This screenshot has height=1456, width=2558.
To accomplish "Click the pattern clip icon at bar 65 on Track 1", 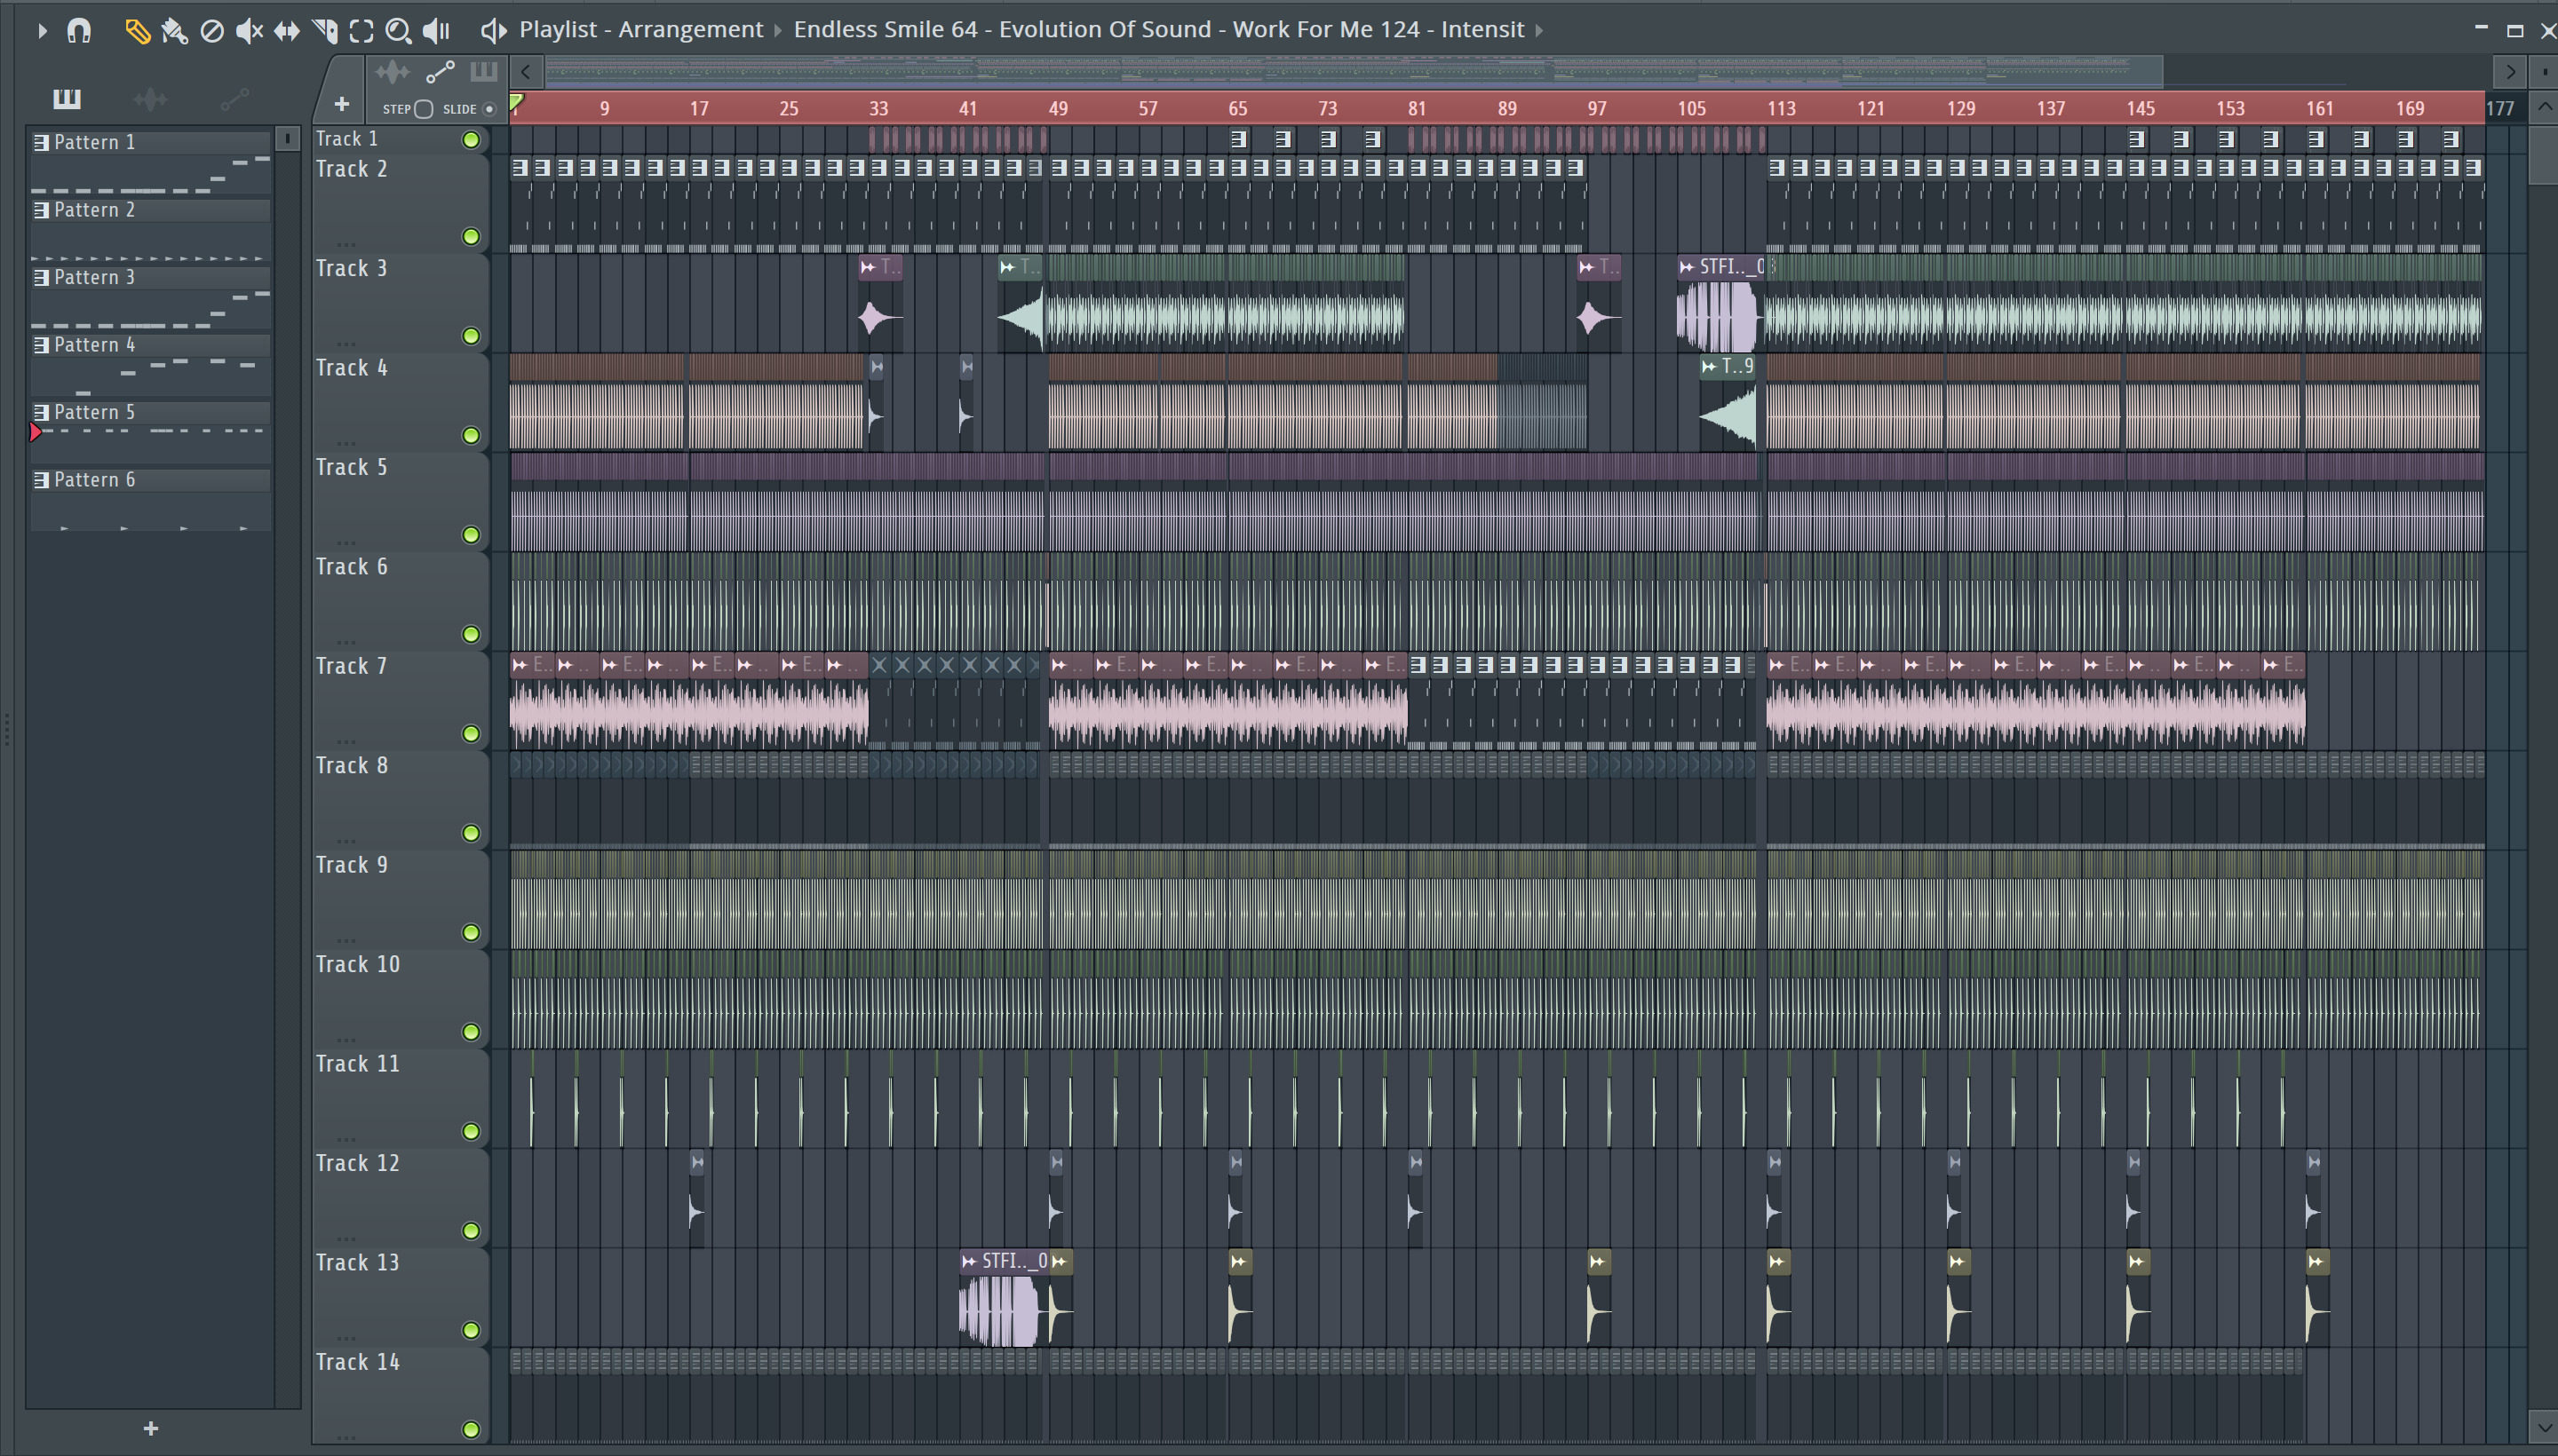I will 1238,139.
